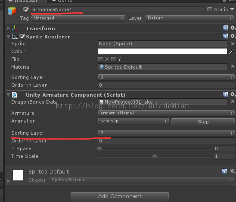
Task: Click the Z Space value field
Action: [x=224, y=148]
